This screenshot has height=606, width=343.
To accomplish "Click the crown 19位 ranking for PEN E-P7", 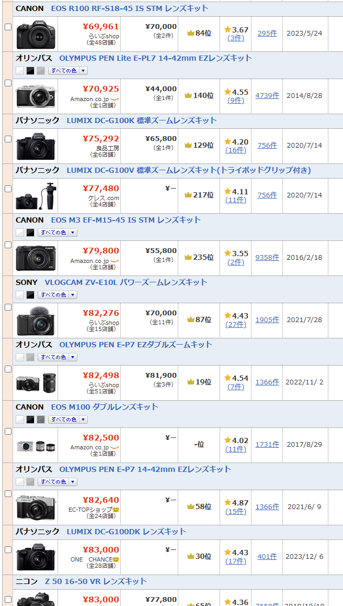I will pyautogui.click(x=199, y=382).
